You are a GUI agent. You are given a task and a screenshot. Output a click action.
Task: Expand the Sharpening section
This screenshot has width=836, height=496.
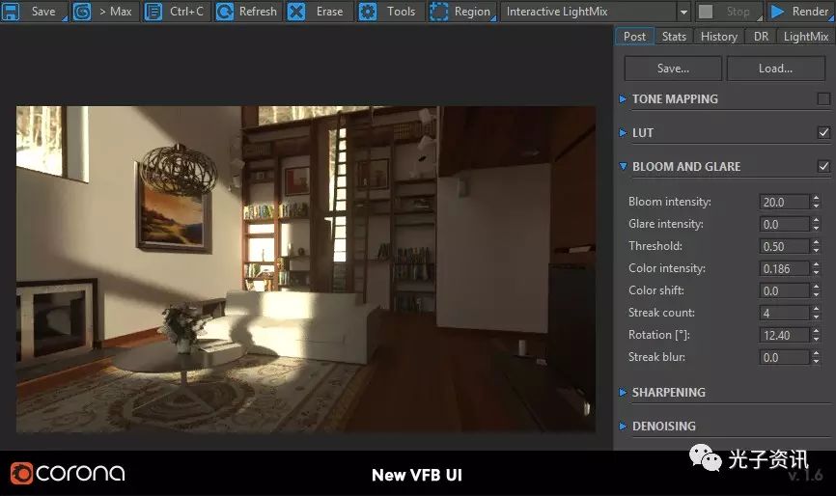click(623, 392)
